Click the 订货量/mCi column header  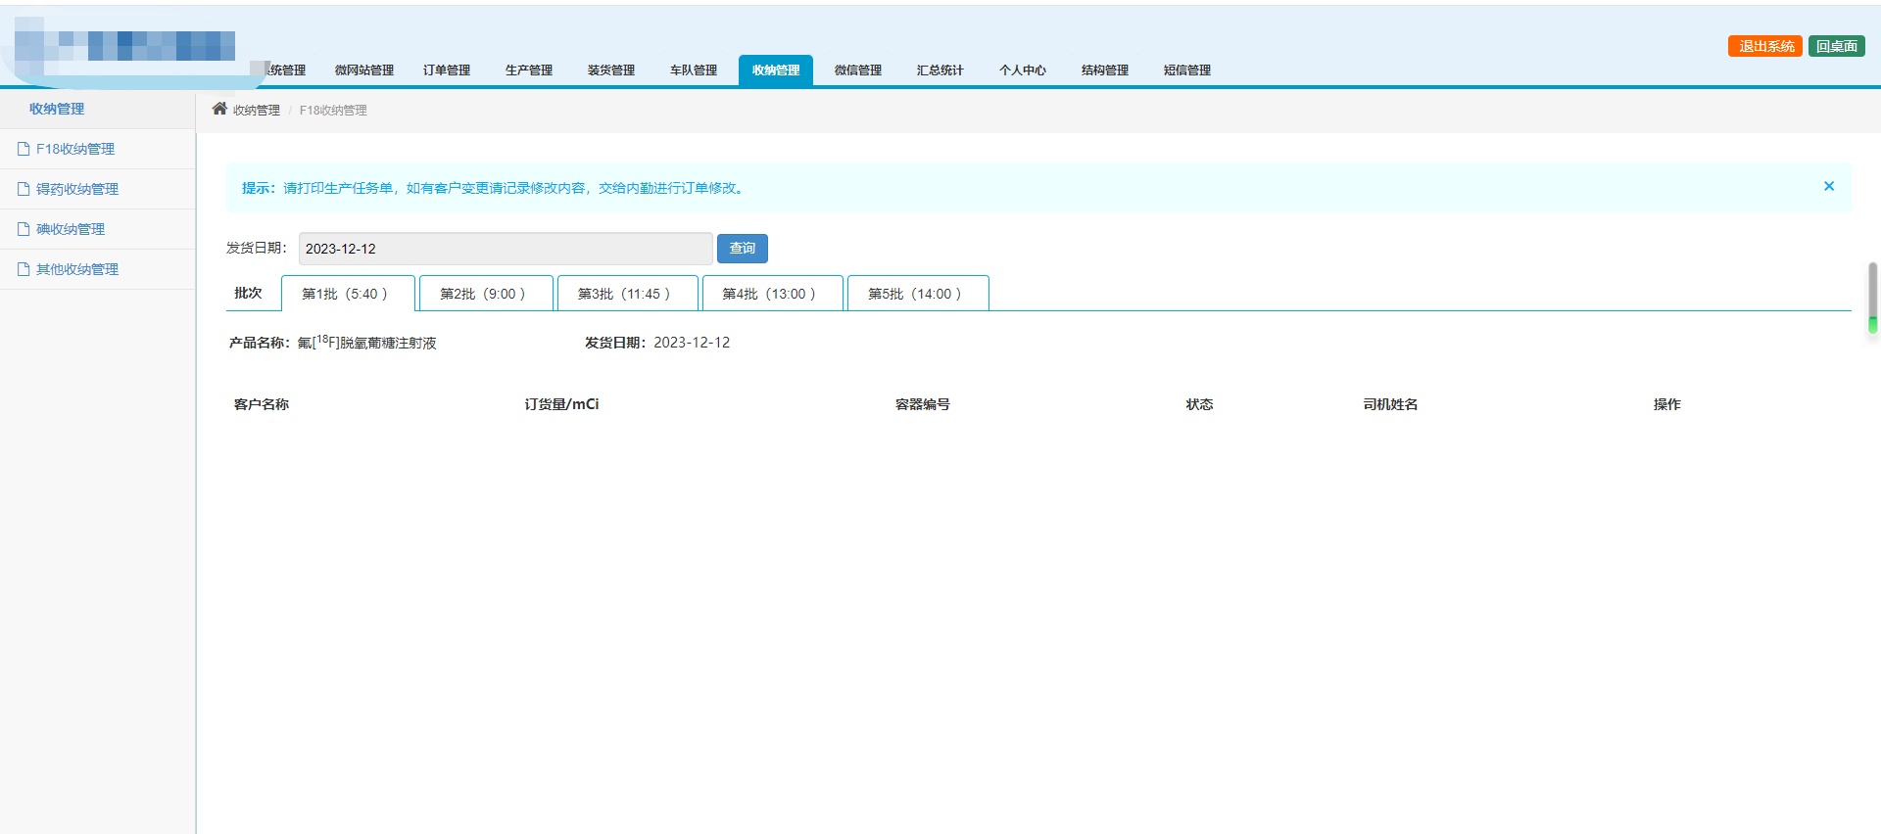(561, 404)
